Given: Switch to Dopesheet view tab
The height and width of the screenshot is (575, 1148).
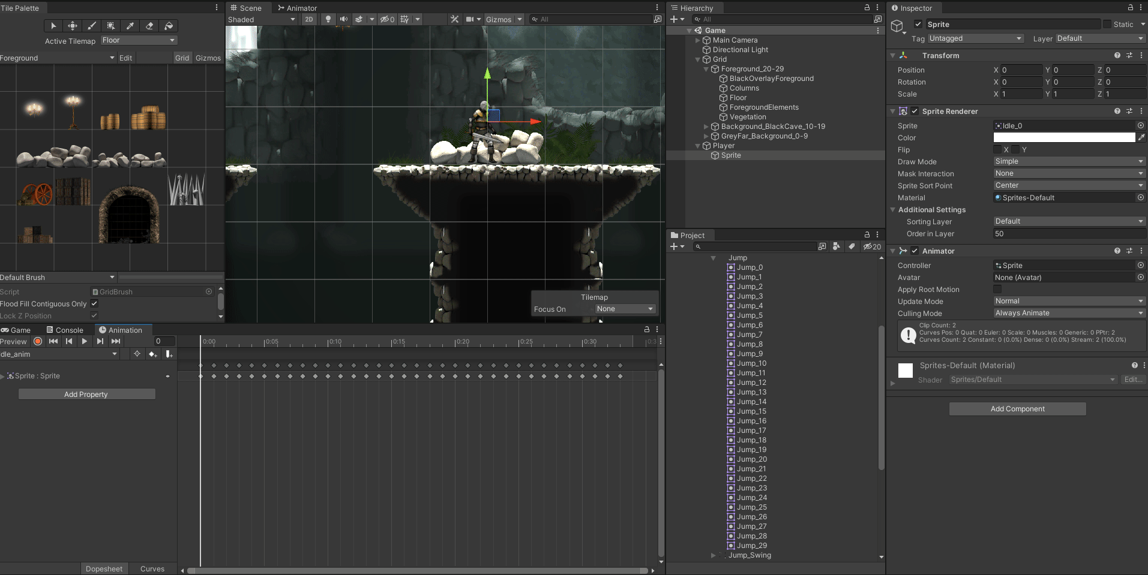Looking at the screenshot, I should 104,568.
